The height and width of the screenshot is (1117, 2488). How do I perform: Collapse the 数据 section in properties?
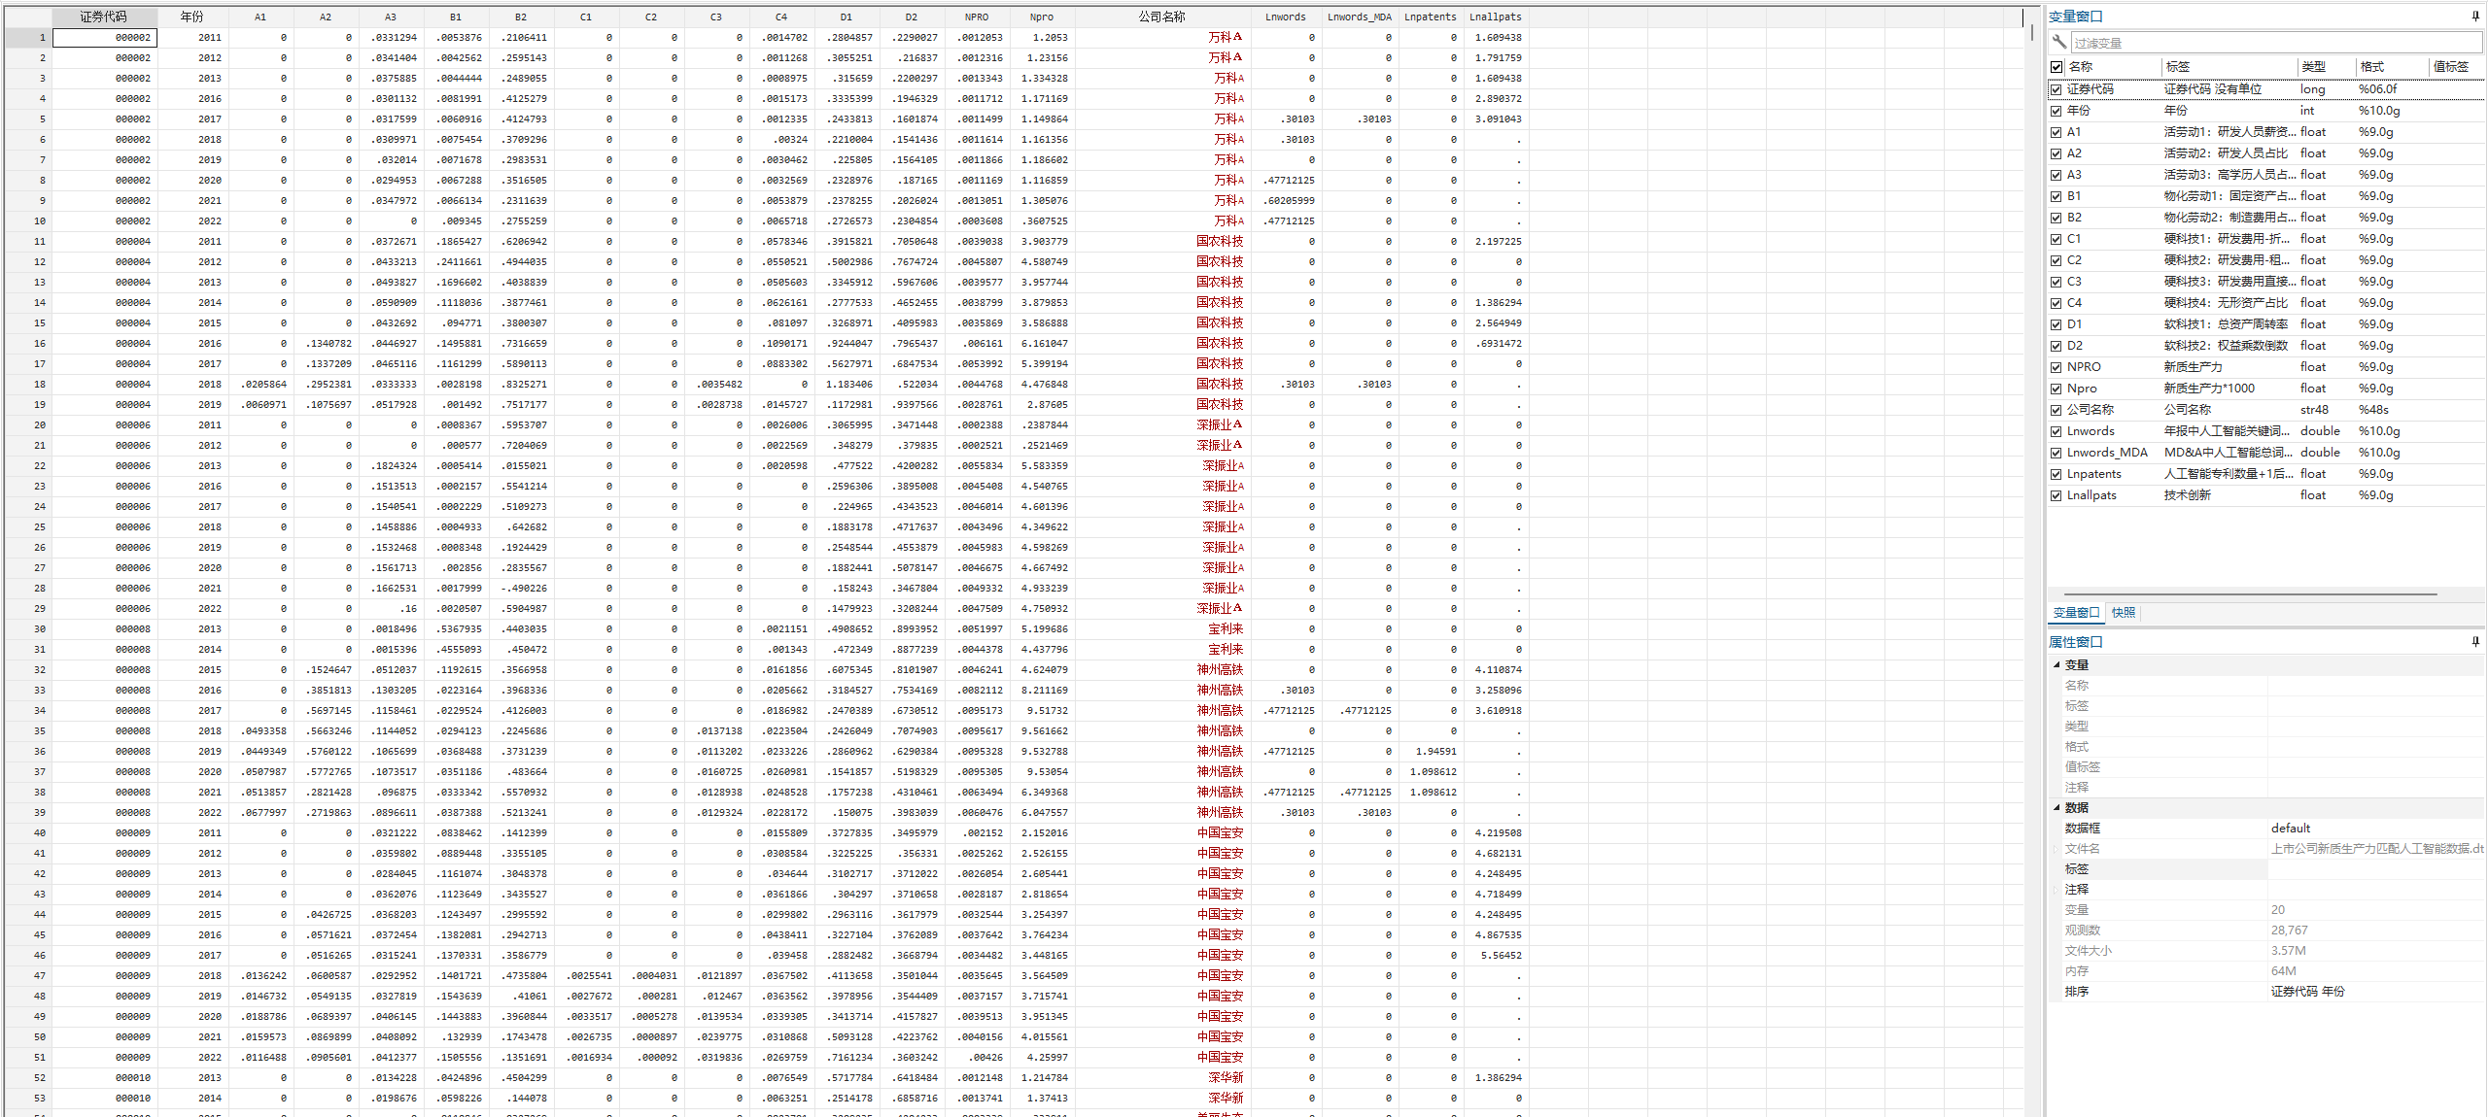click(x=2056, y=807)
